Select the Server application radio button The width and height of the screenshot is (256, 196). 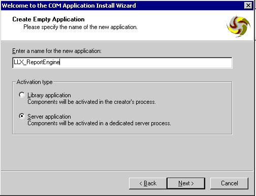(x=22, y=116)
